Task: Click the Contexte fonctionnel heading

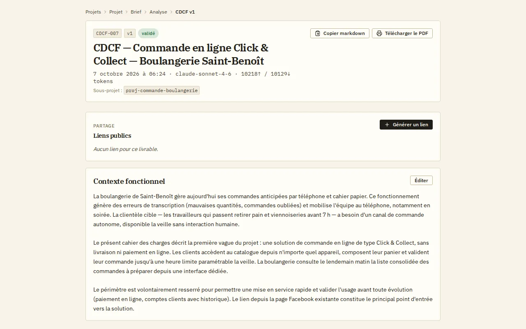Action: click(129, 181)
